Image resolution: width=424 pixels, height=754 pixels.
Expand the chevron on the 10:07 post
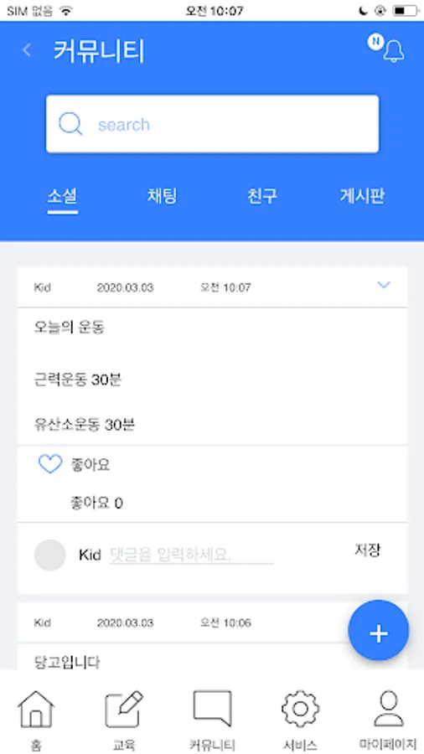click(x=383, y=285)
